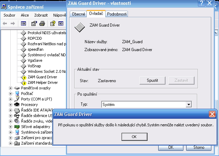Click the ZAM Guard Driver warning icon
219x156 pixels.
click(23, 77)
